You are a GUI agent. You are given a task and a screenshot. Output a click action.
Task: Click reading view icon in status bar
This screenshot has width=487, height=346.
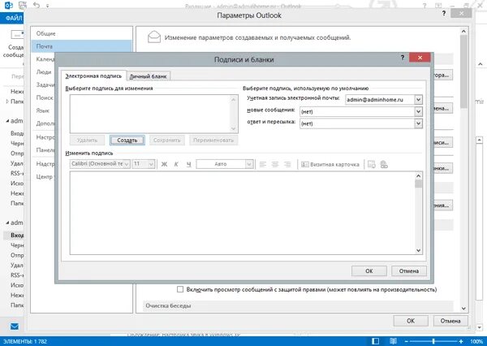(x=393, y=341)
